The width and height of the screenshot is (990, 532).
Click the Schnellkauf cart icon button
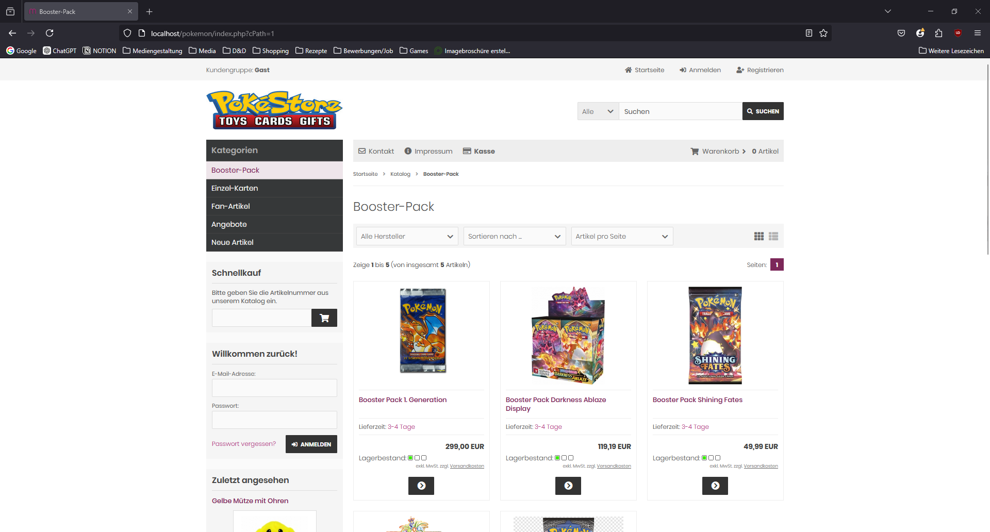pyautogui.click(x=324, y=318)
